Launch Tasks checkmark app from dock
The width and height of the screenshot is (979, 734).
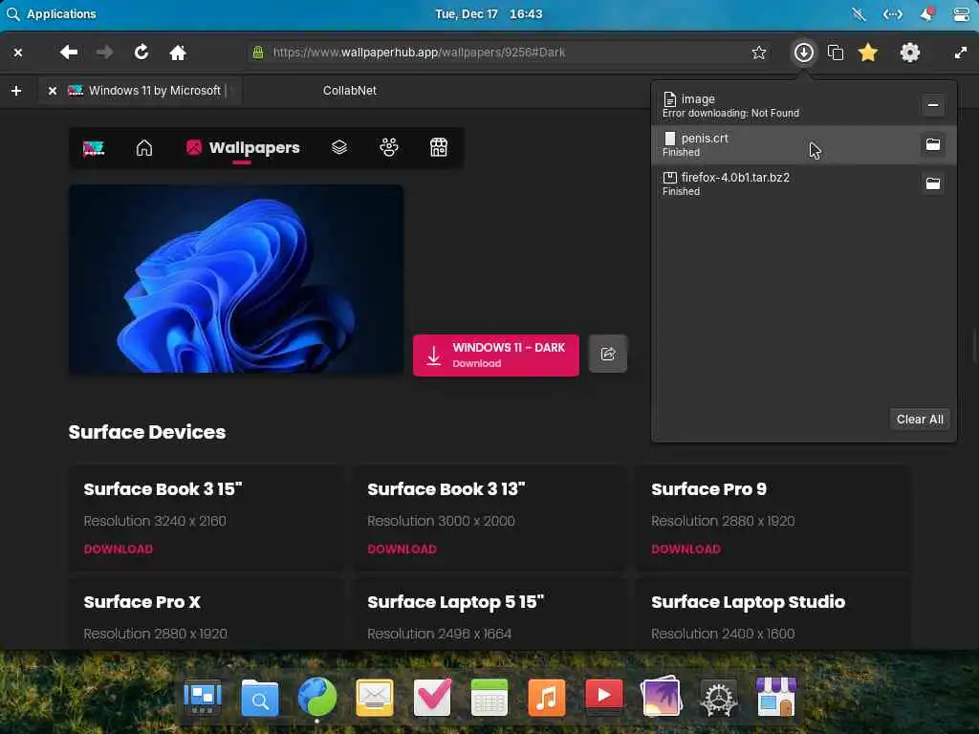point(432,697)
